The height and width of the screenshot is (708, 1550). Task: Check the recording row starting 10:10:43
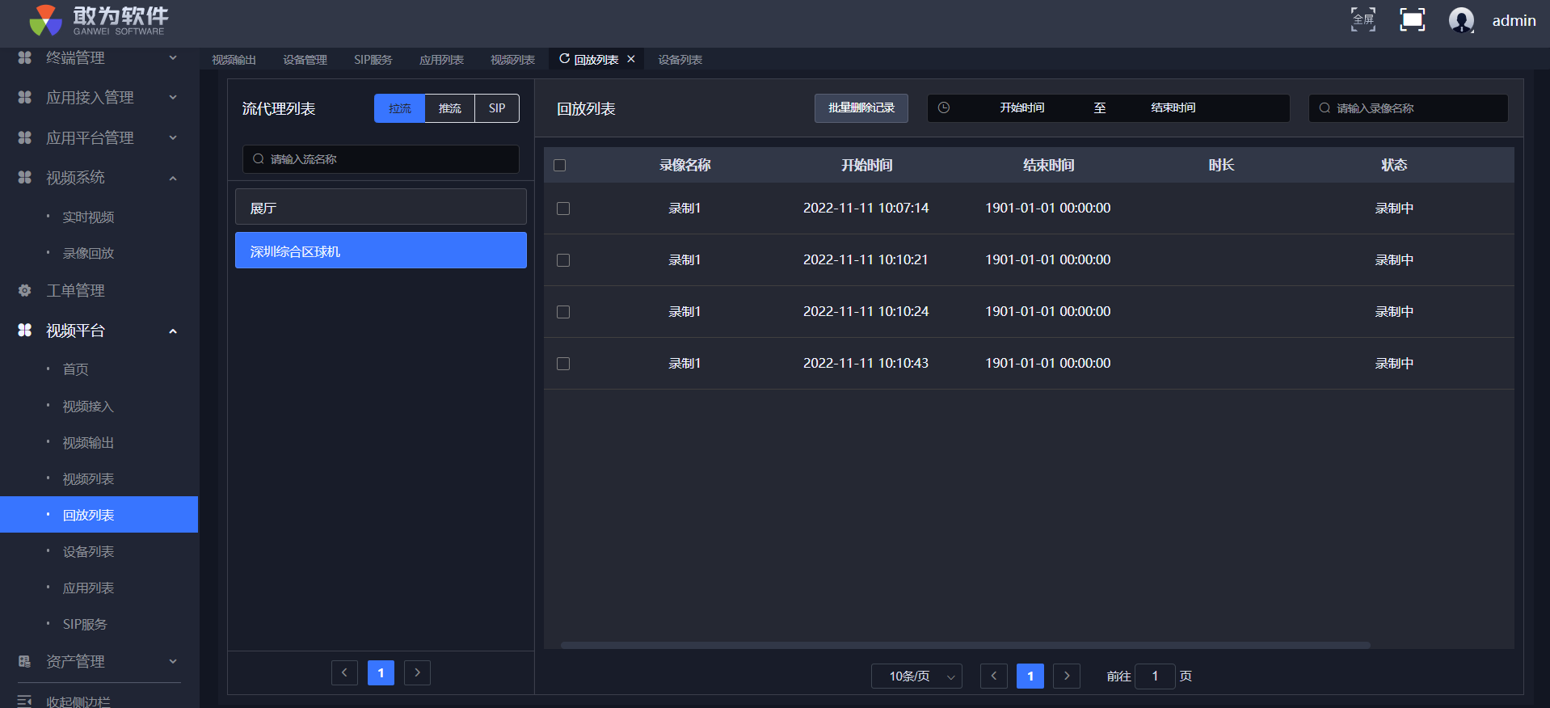(563, 364)
